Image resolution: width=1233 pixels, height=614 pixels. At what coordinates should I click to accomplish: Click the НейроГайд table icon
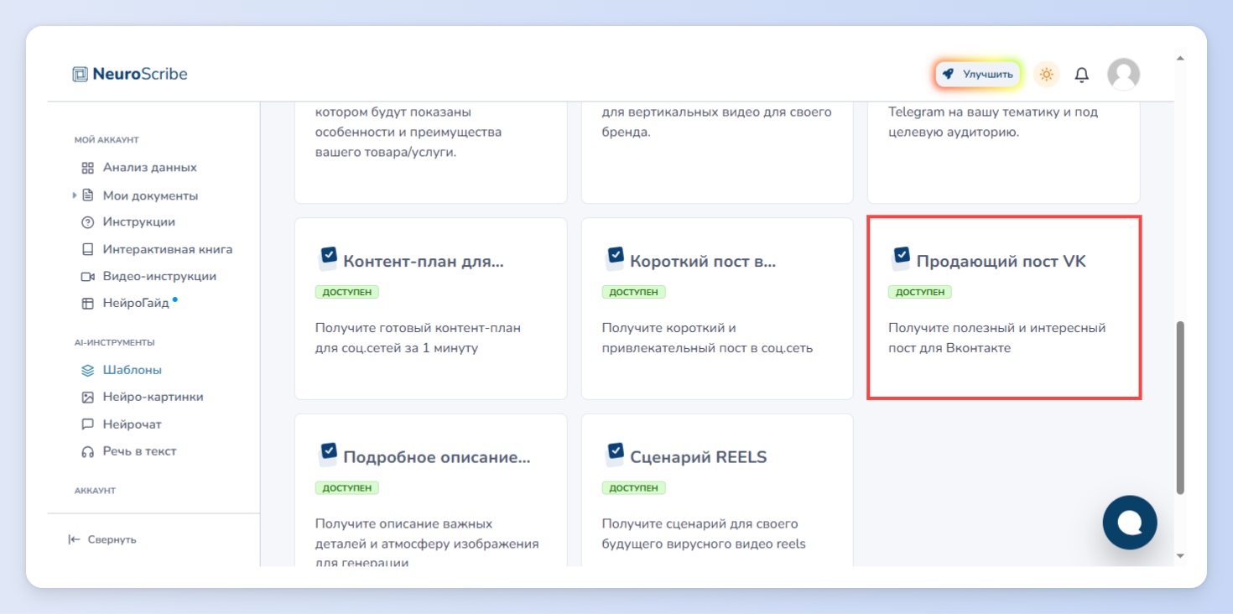[87, 304]
